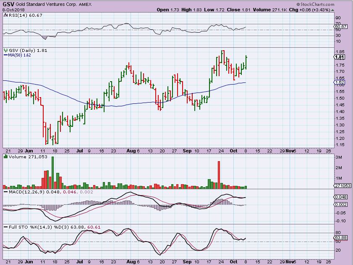
Task: Click the GSV ticker symbol title
Action: [8, 4]
